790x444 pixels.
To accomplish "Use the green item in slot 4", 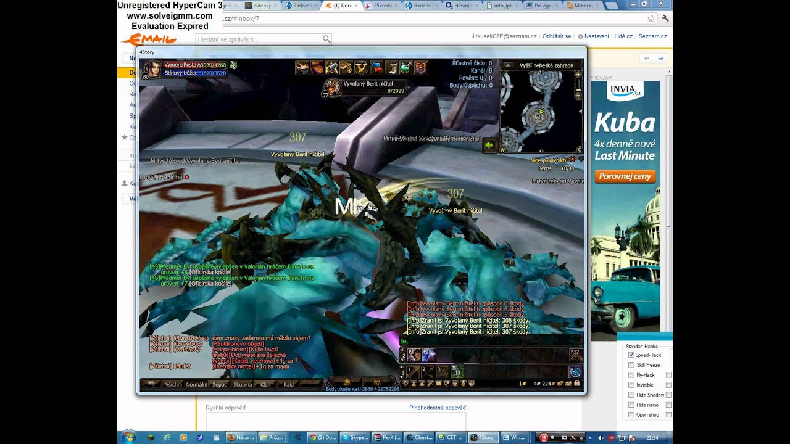I will (x=458, y=372).
